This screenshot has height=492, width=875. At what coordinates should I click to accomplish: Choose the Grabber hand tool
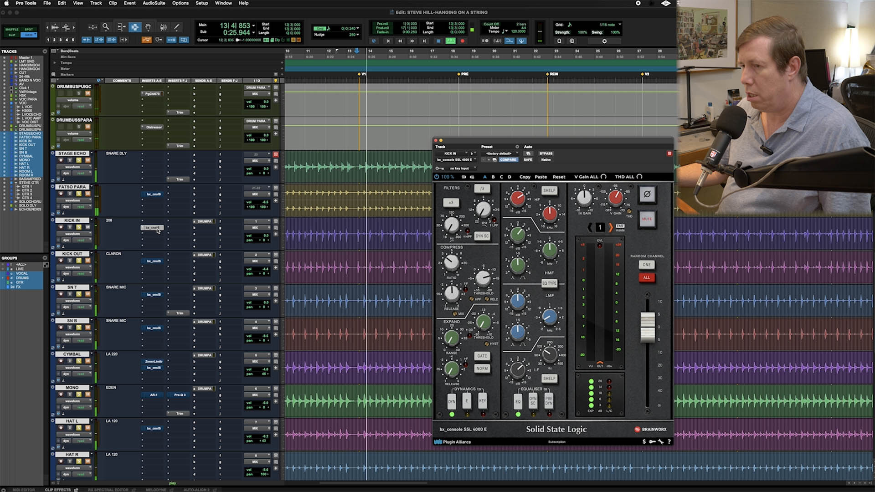148,27
